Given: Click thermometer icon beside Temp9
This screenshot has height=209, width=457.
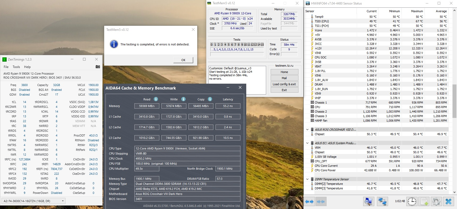Looking at the screenshot, I should [x=312, y=16].
